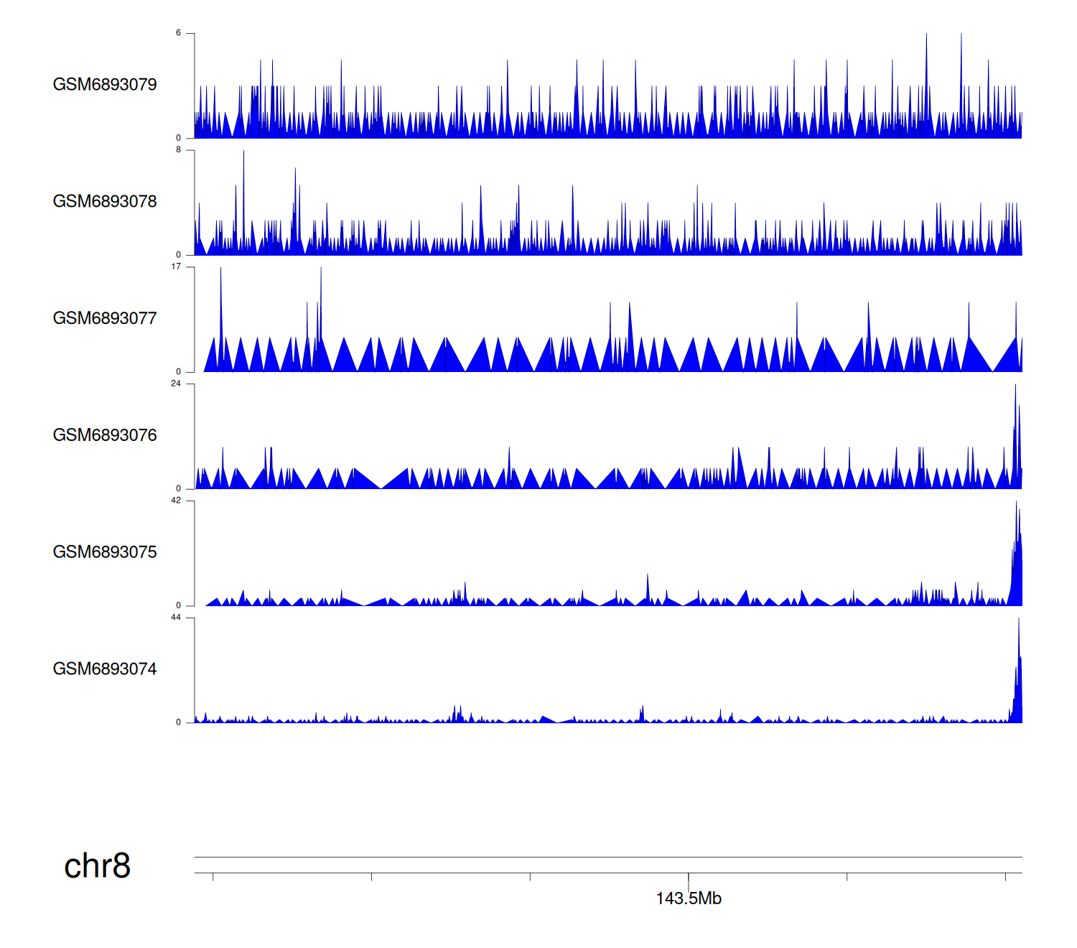Click the 143.5Mb axis position label
Image resolution: width=1077 pixels, height=948 pixels.
point(689,898)
